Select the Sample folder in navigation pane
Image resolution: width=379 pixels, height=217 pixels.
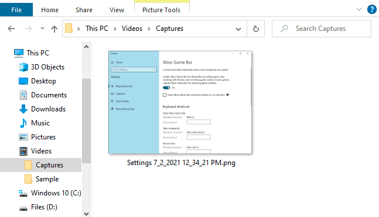(47, 179)
